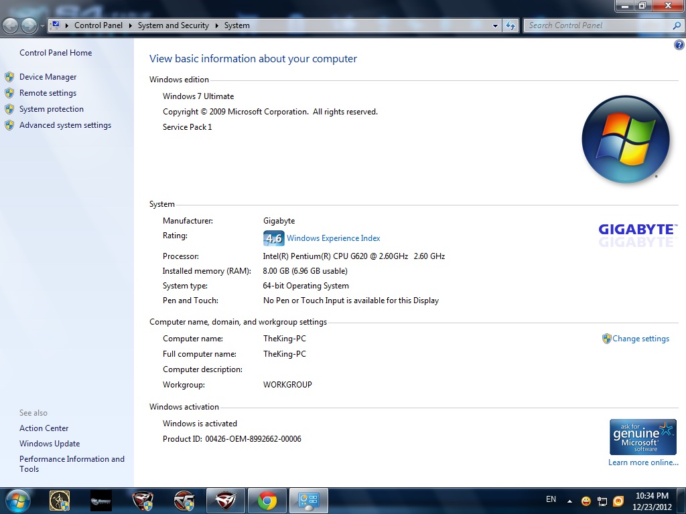This screenshot has height=514, width=686.
Task: Open Control Panel Home
Action: [56, 53]
